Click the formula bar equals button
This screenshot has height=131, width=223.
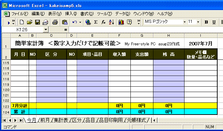[66, 30]
